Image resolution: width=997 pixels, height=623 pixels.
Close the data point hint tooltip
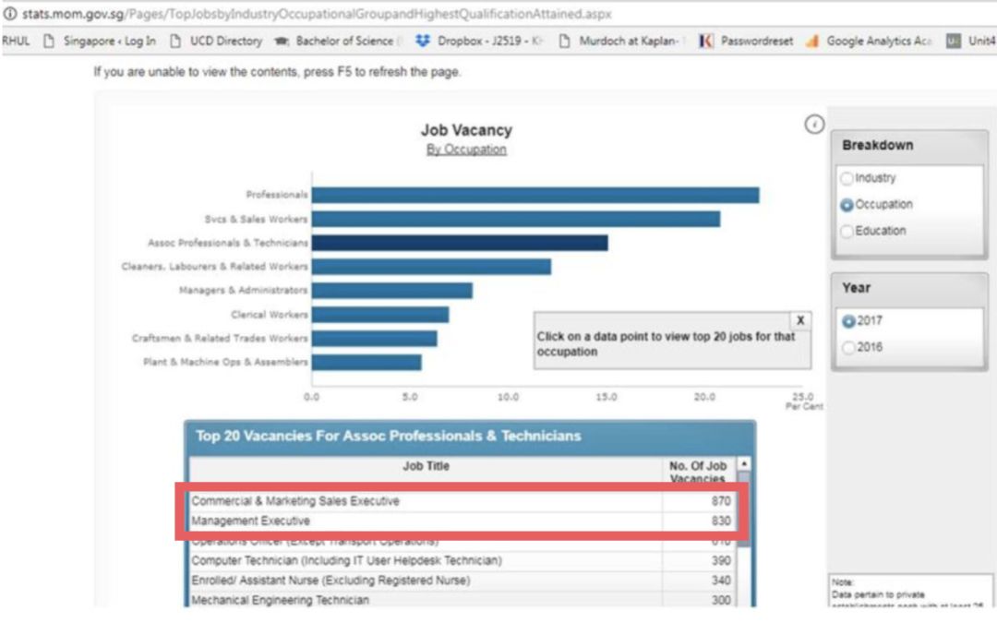point(799,320)
